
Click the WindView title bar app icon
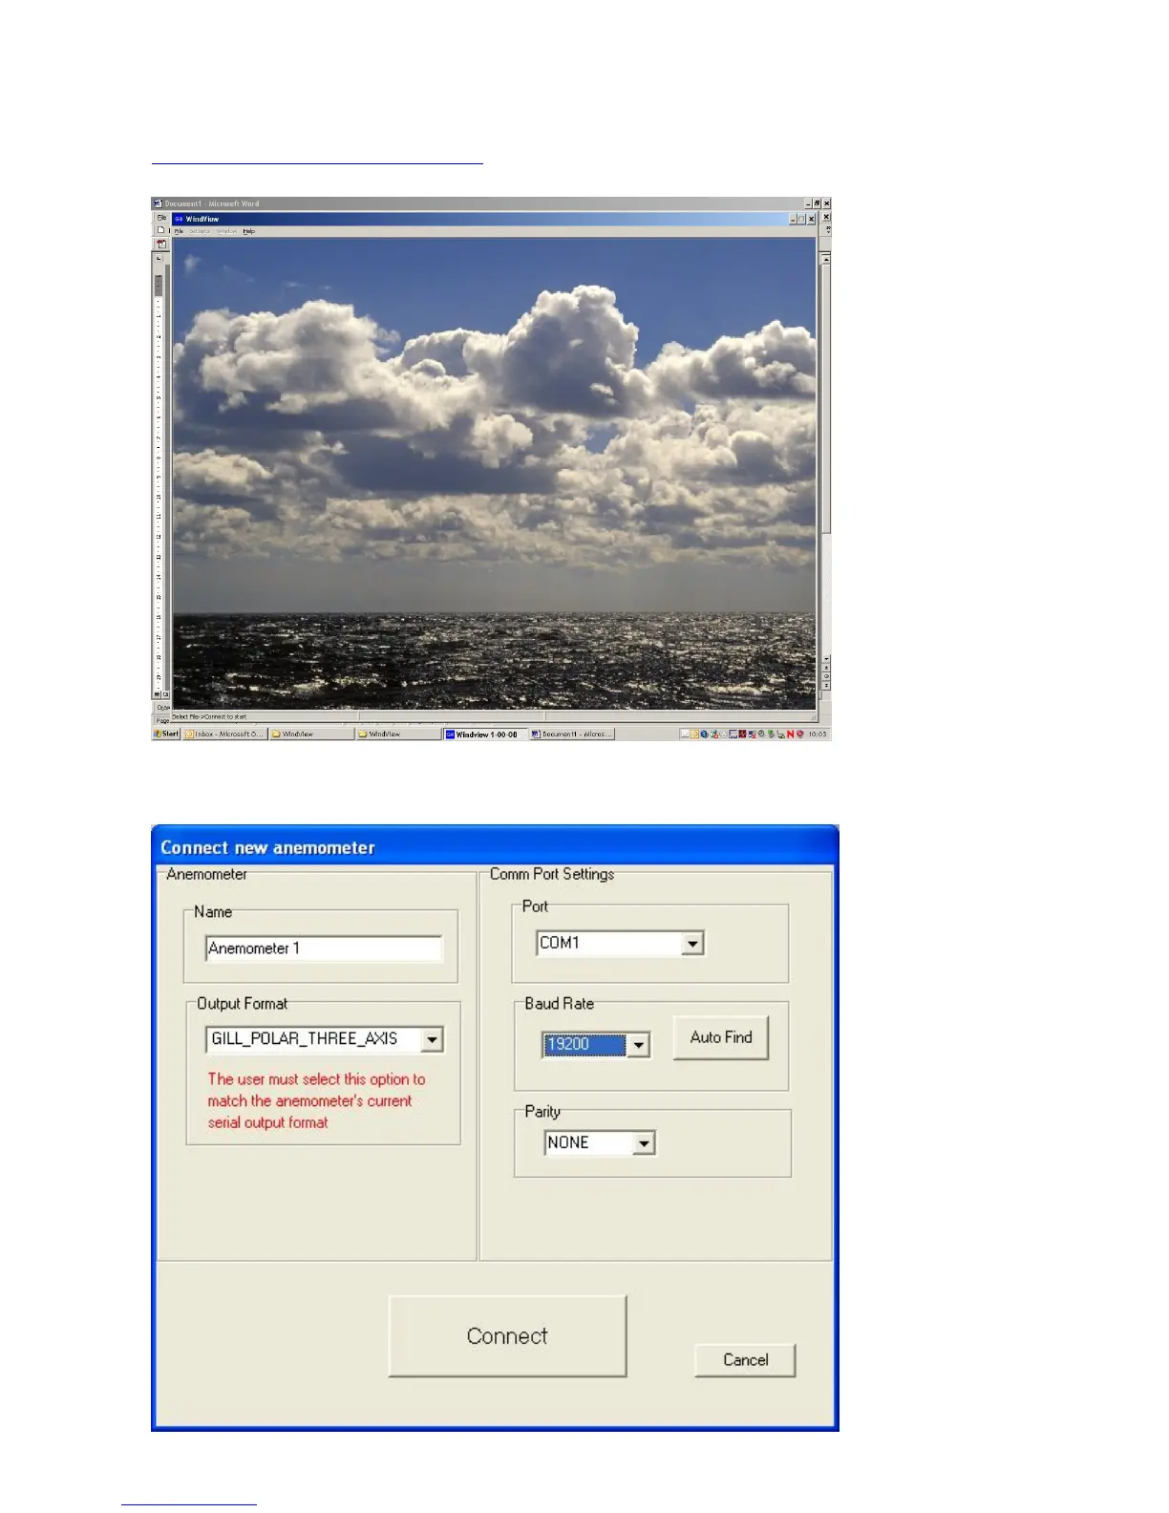click(x=179, y=219)
